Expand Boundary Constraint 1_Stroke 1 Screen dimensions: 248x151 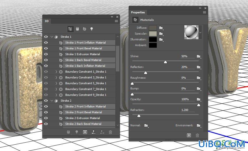[x=56, y=72]
